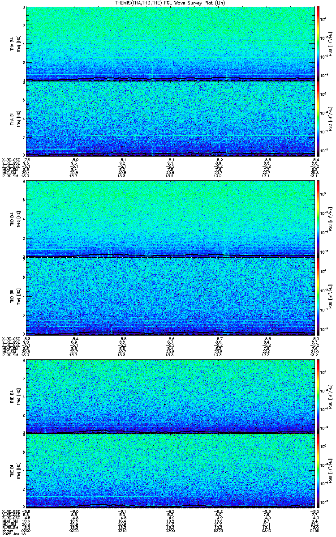Screen dimensions: 336x537
Task: Click the 0320 time tick label
Action: (x=218, y=530)
